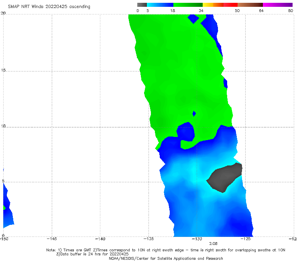The image size is (297, 261).
Task: Click the longitude label '-130'
Action: click(x=197, y=239)
